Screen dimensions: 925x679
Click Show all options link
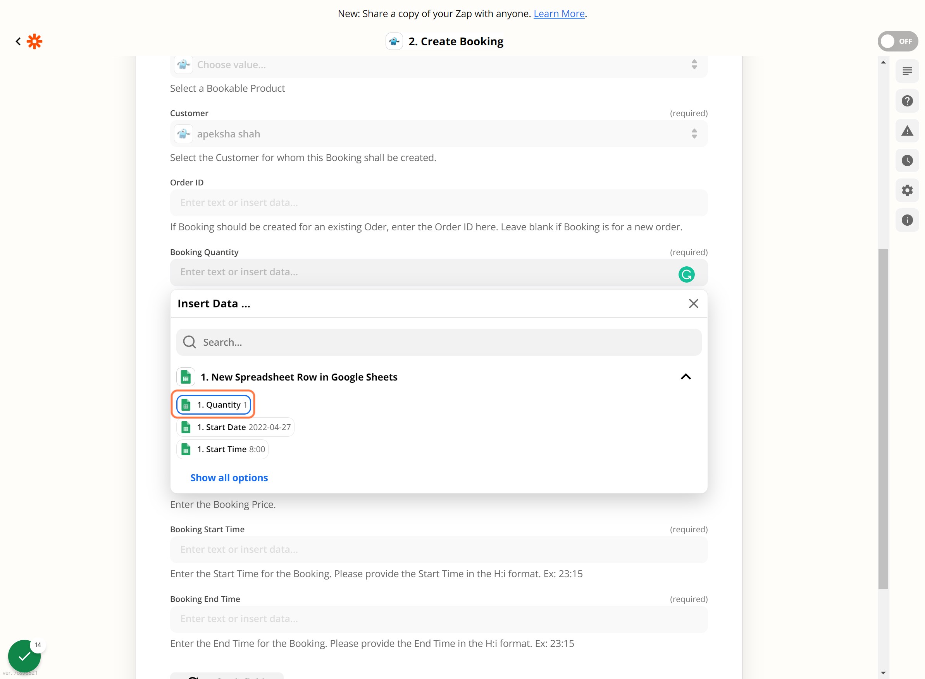click(x=229, y=478)
